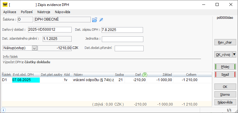
Task: Click the Nápověda button on right panel
Action: [x=225, y=102]
